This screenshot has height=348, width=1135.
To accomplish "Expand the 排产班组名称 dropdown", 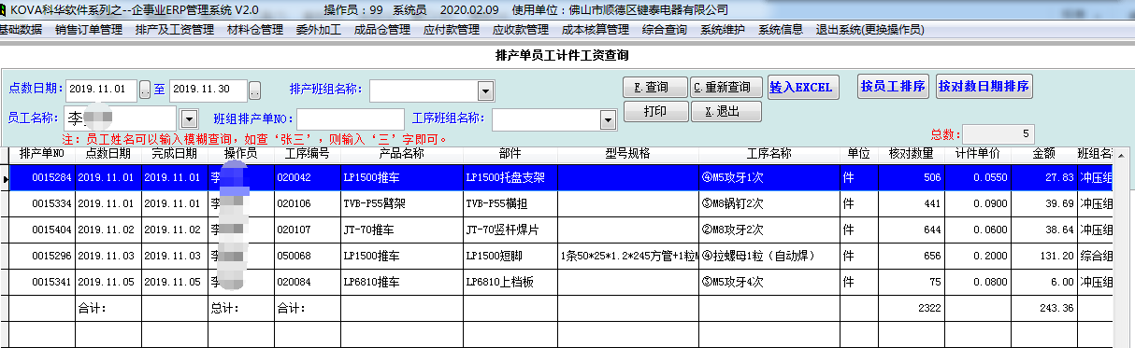I will tap(485, 90).
